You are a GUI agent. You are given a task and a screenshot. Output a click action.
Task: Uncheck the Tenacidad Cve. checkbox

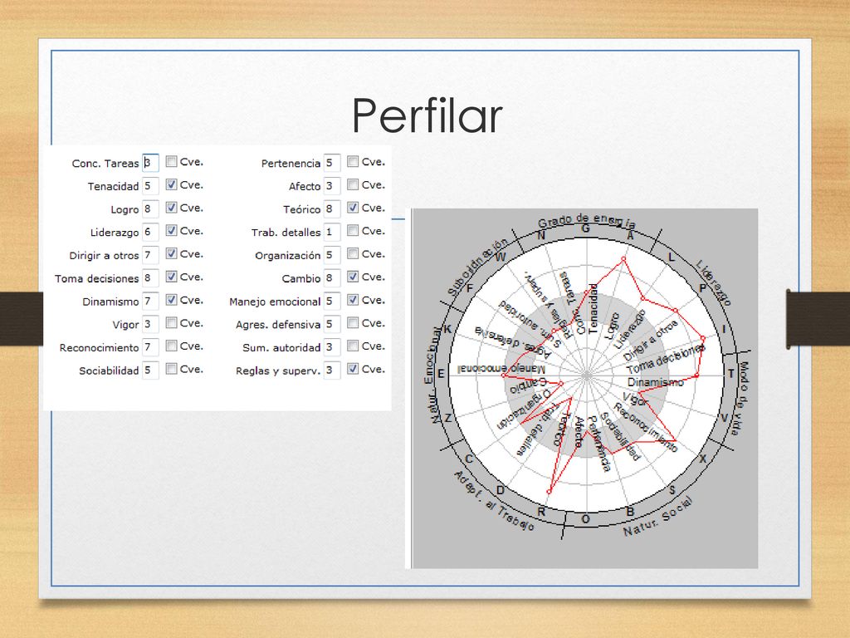pos(171,184)
